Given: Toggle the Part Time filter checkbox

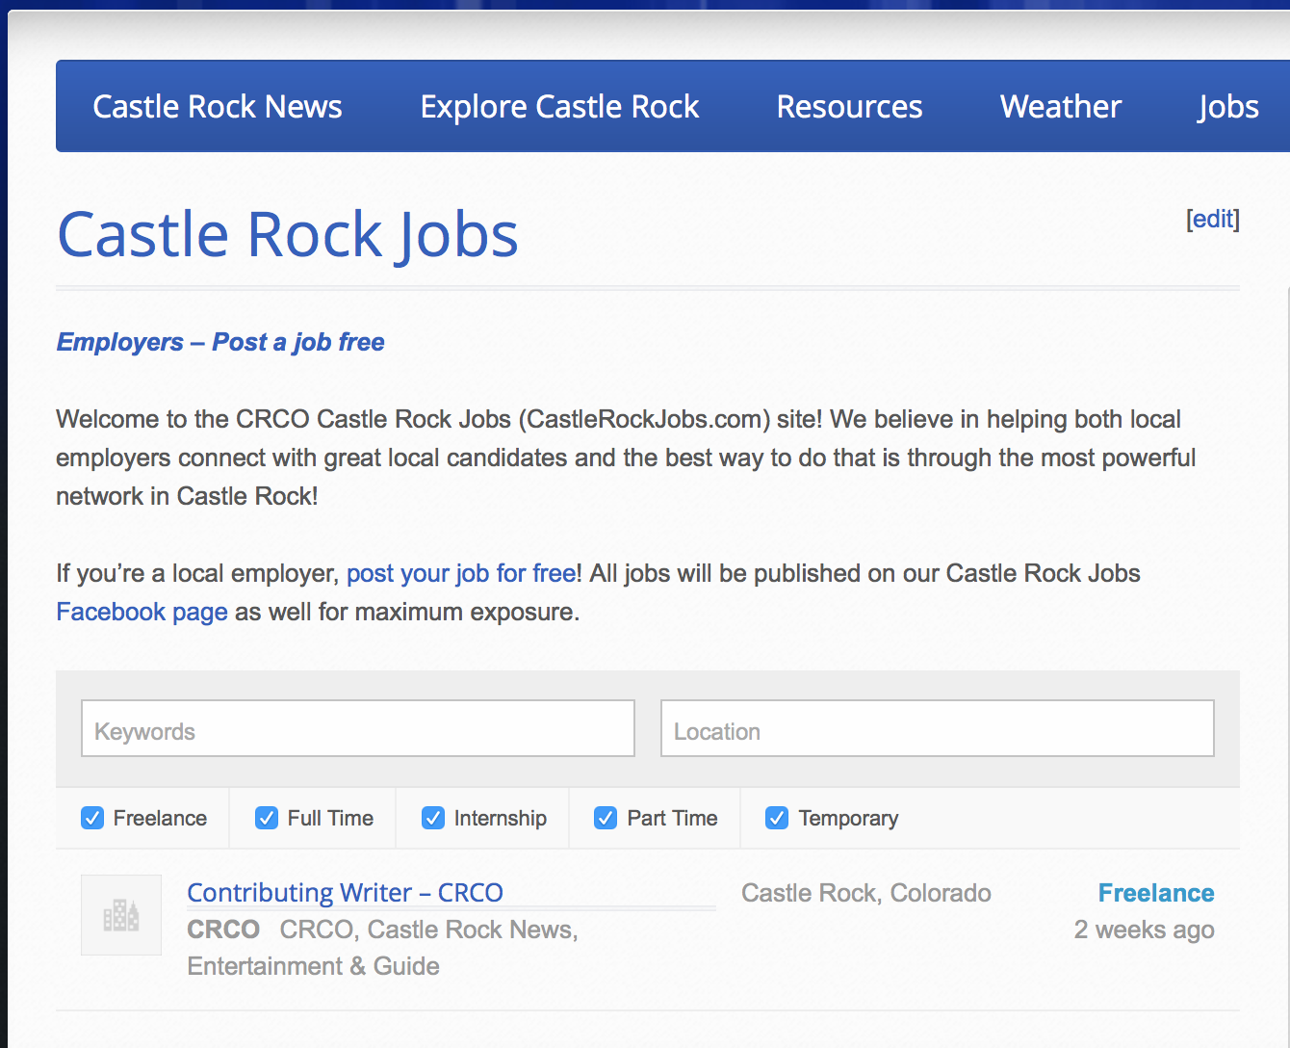Looking at the screenshot, I should point(606,818).
